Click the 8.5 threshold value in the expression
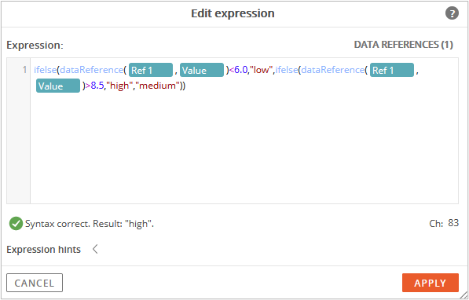 [97, 86]
